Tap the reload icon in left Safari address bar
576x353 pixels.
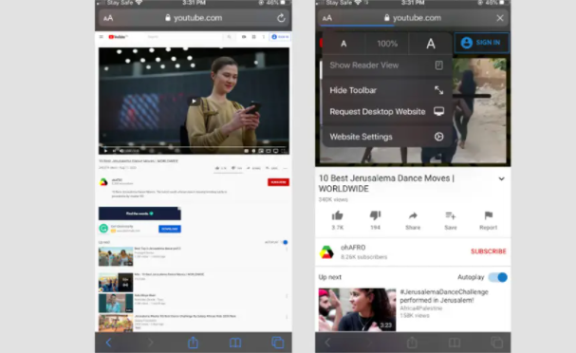281,18
